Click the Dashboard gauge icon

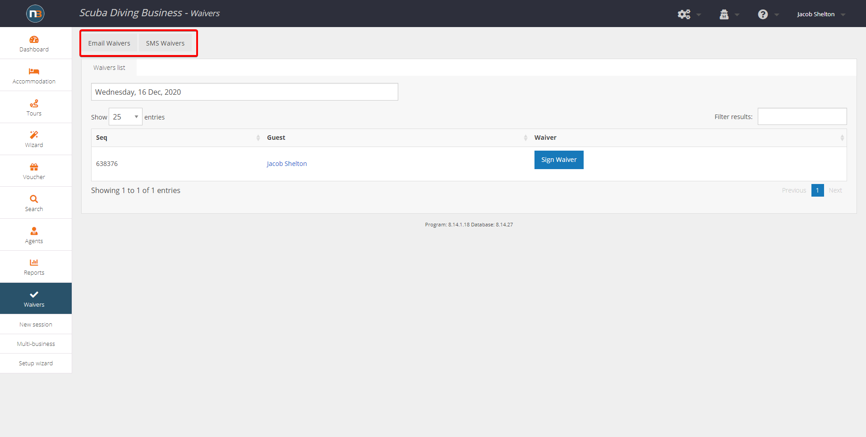click(34, 40)
